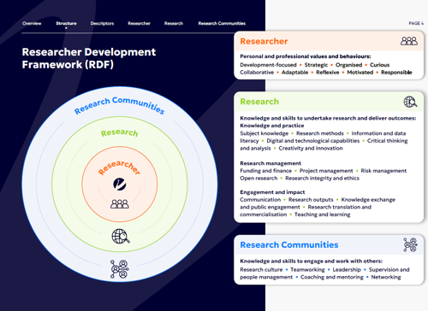Click the Vitae logo in diagram centre
Image resolution: width=428 pixels, height=311 pixels.
pyautogui.click(x=120, y=184)
